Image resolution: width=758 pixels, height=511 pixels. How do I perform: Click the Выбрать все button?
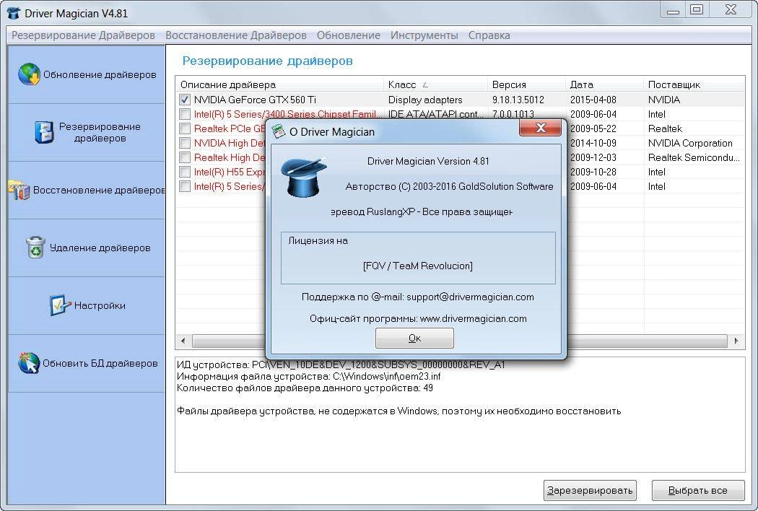tap(697, 490)
